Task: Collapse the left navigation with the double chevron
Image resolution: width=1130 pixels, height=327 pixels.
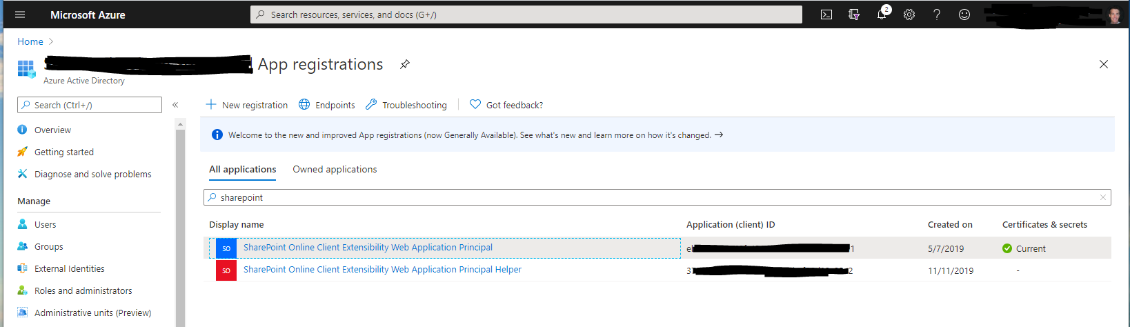Action: coord(175,105)
